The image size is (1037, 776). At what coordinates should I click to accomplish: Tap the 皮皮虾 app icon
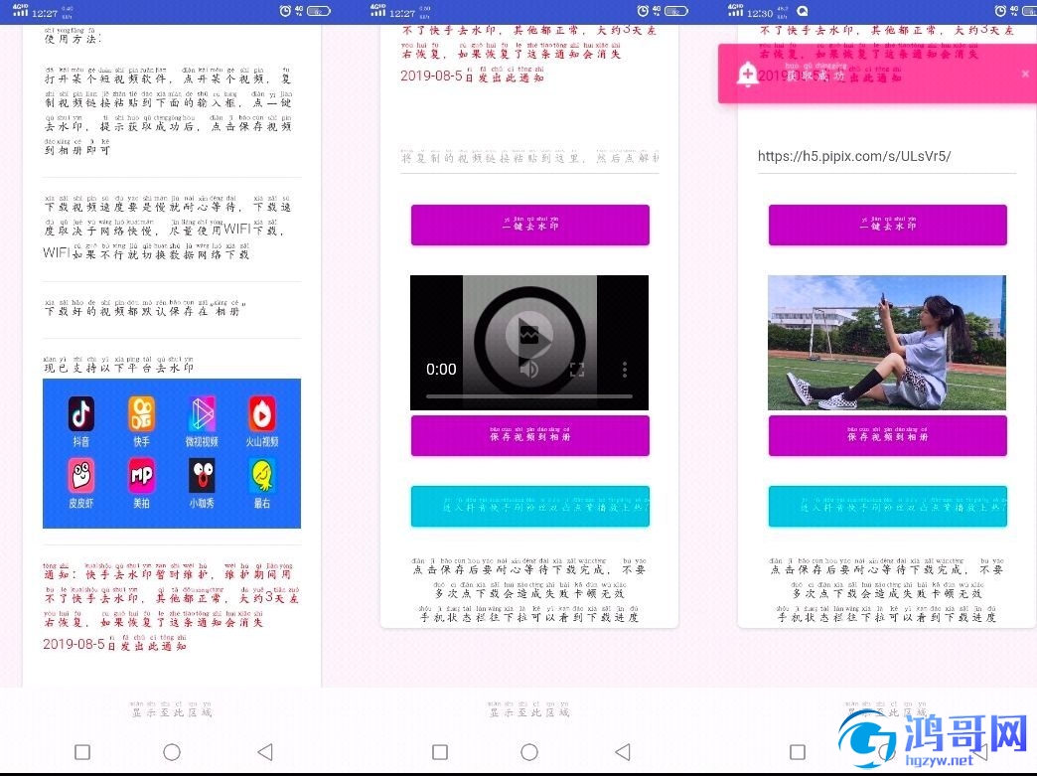81,476
